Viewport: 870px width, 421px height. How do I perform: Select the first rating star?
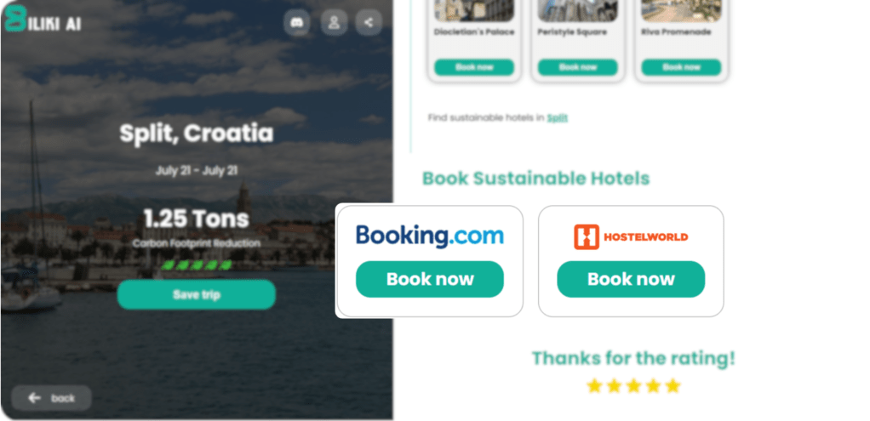point(594,386)
